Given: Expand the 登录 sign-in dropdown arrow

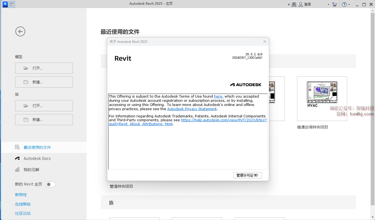Looking at the screenshot, I should (x=329, y=5).
